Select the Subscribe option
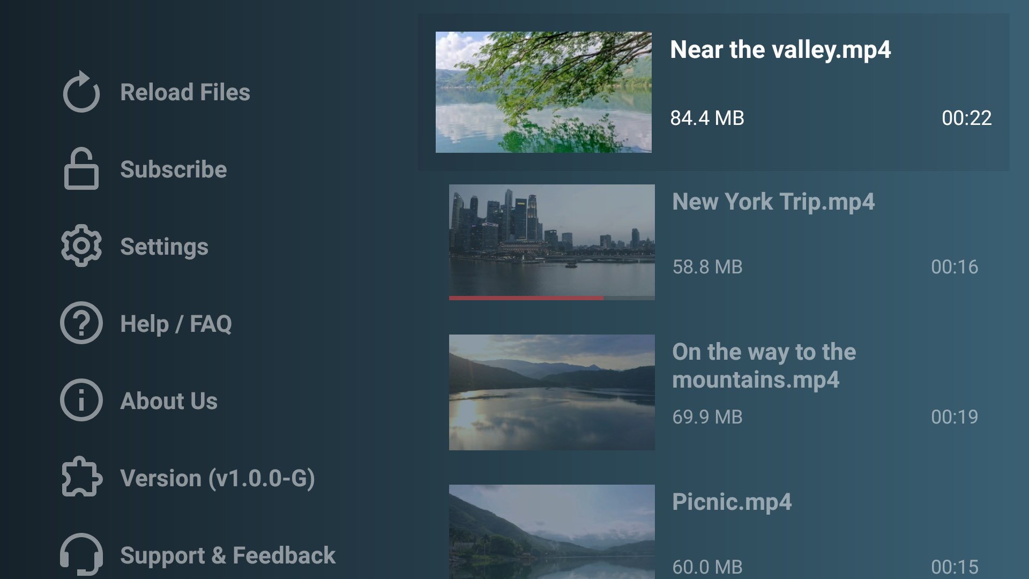The width and height of the screenshot is (1029, 579). click(x=173, y=169)
